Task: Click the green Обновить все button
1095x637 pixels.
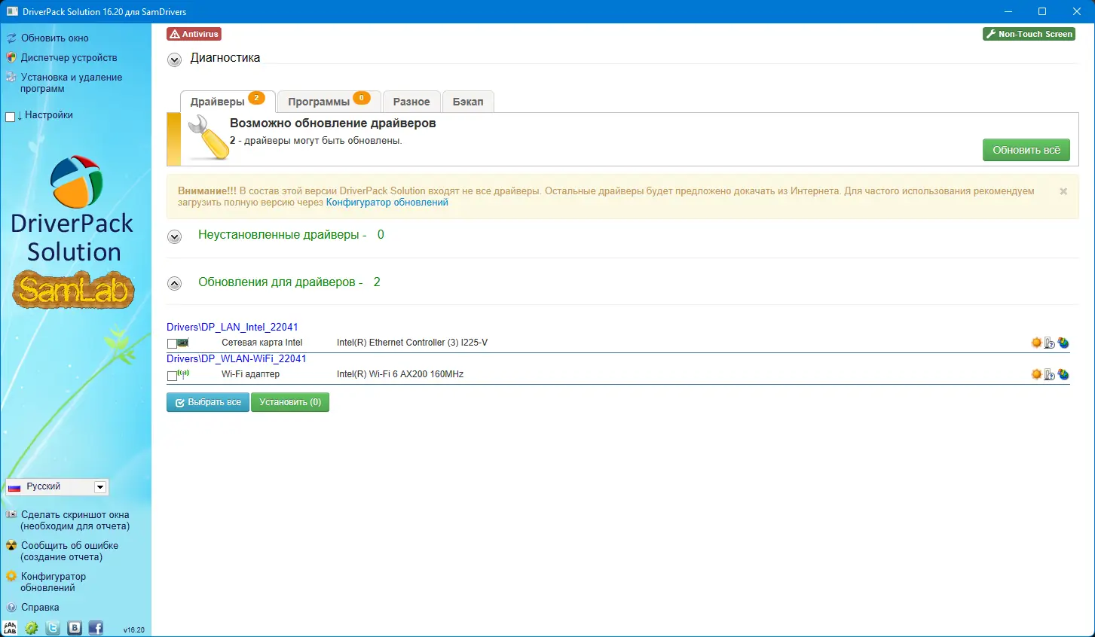Action: pyautogui.click(x=1026, y=150)
